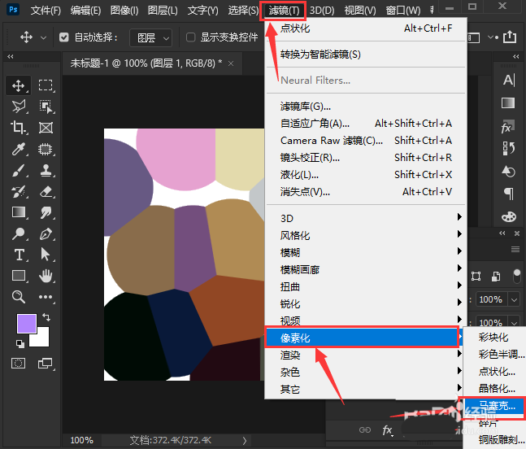
Task: Activate the Eraser tool
Action: pyautogui.click(x=46, y=191)
